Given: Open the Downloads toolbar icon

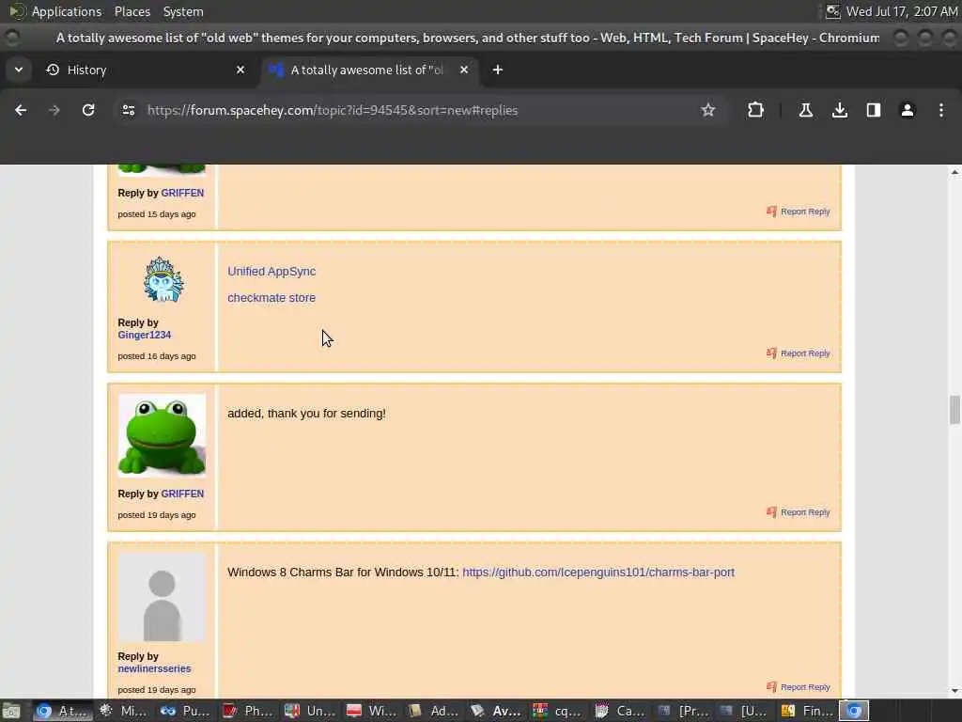Looking at the screenshot, I should tap(840, 111).
